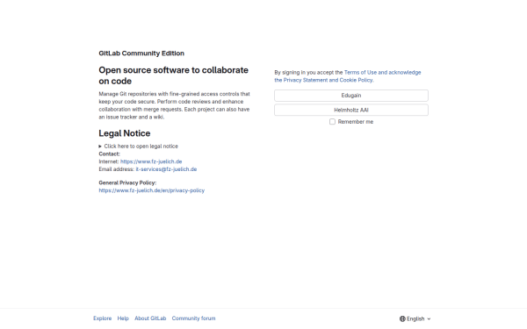
Task: Open the Community forum footer link
Action: 193,318
